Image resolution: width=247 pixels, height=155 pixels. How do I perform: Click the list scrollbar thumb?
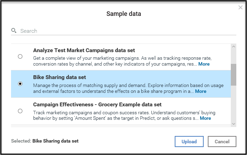tap(234, 75)
